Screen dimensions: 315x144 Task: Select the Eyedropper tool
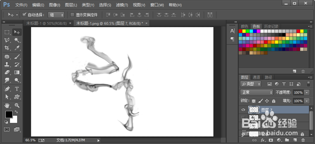(17, 48)
